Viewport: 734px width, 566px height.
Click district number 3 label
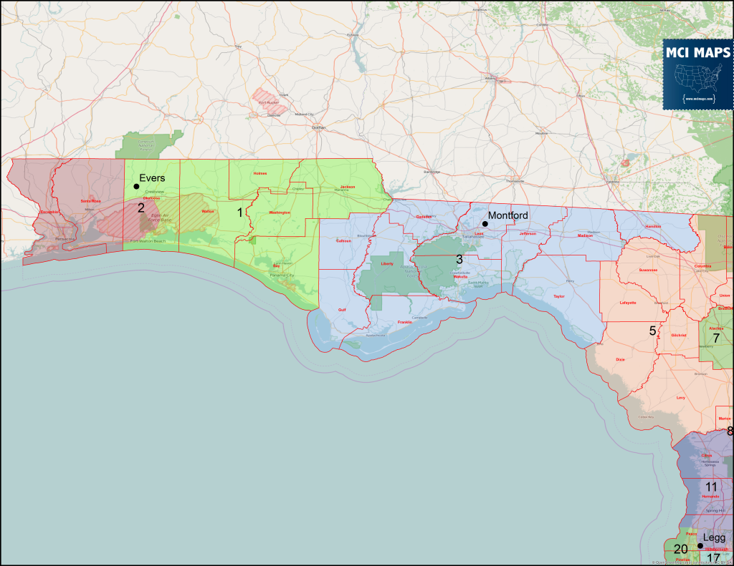(x=459, y=260)
